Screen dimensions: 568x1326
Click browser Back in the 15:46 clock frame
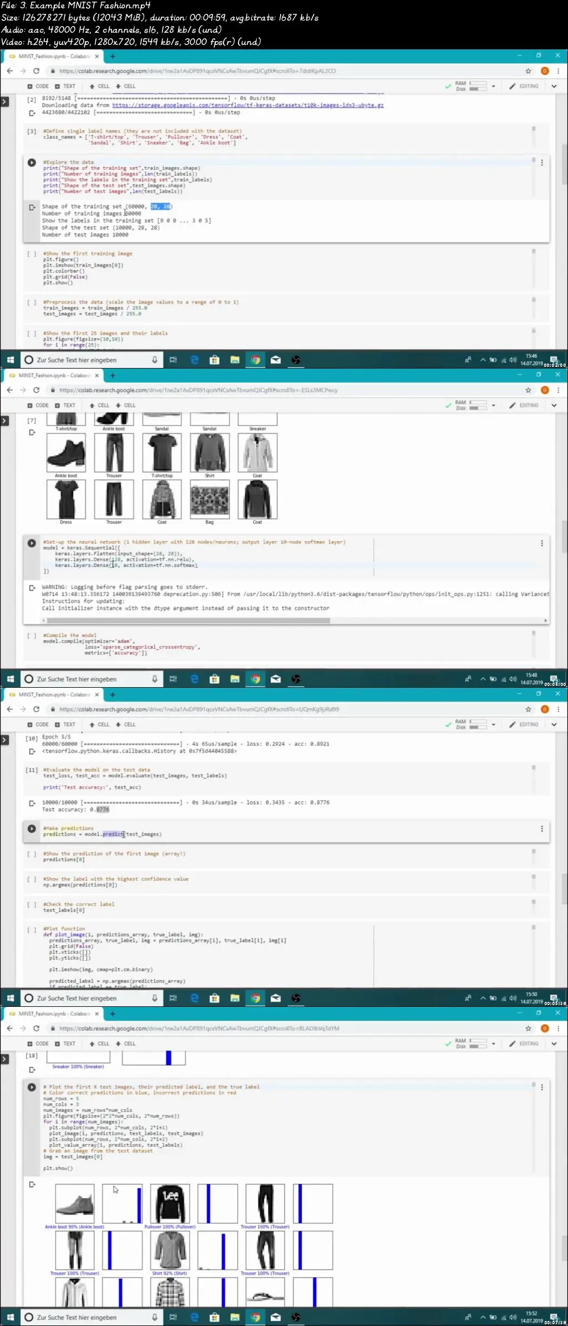point(9,71)
